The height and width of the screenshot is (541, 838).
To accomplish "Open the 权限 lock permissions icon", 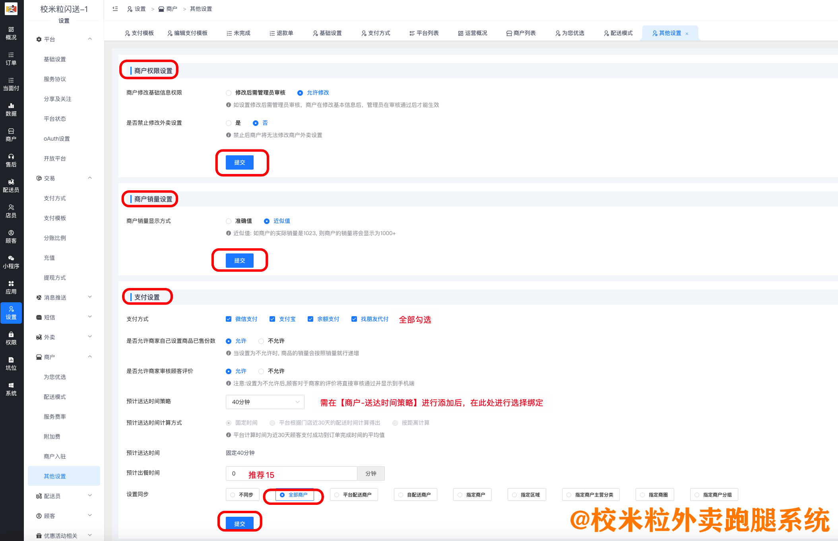I will (11, 338).
